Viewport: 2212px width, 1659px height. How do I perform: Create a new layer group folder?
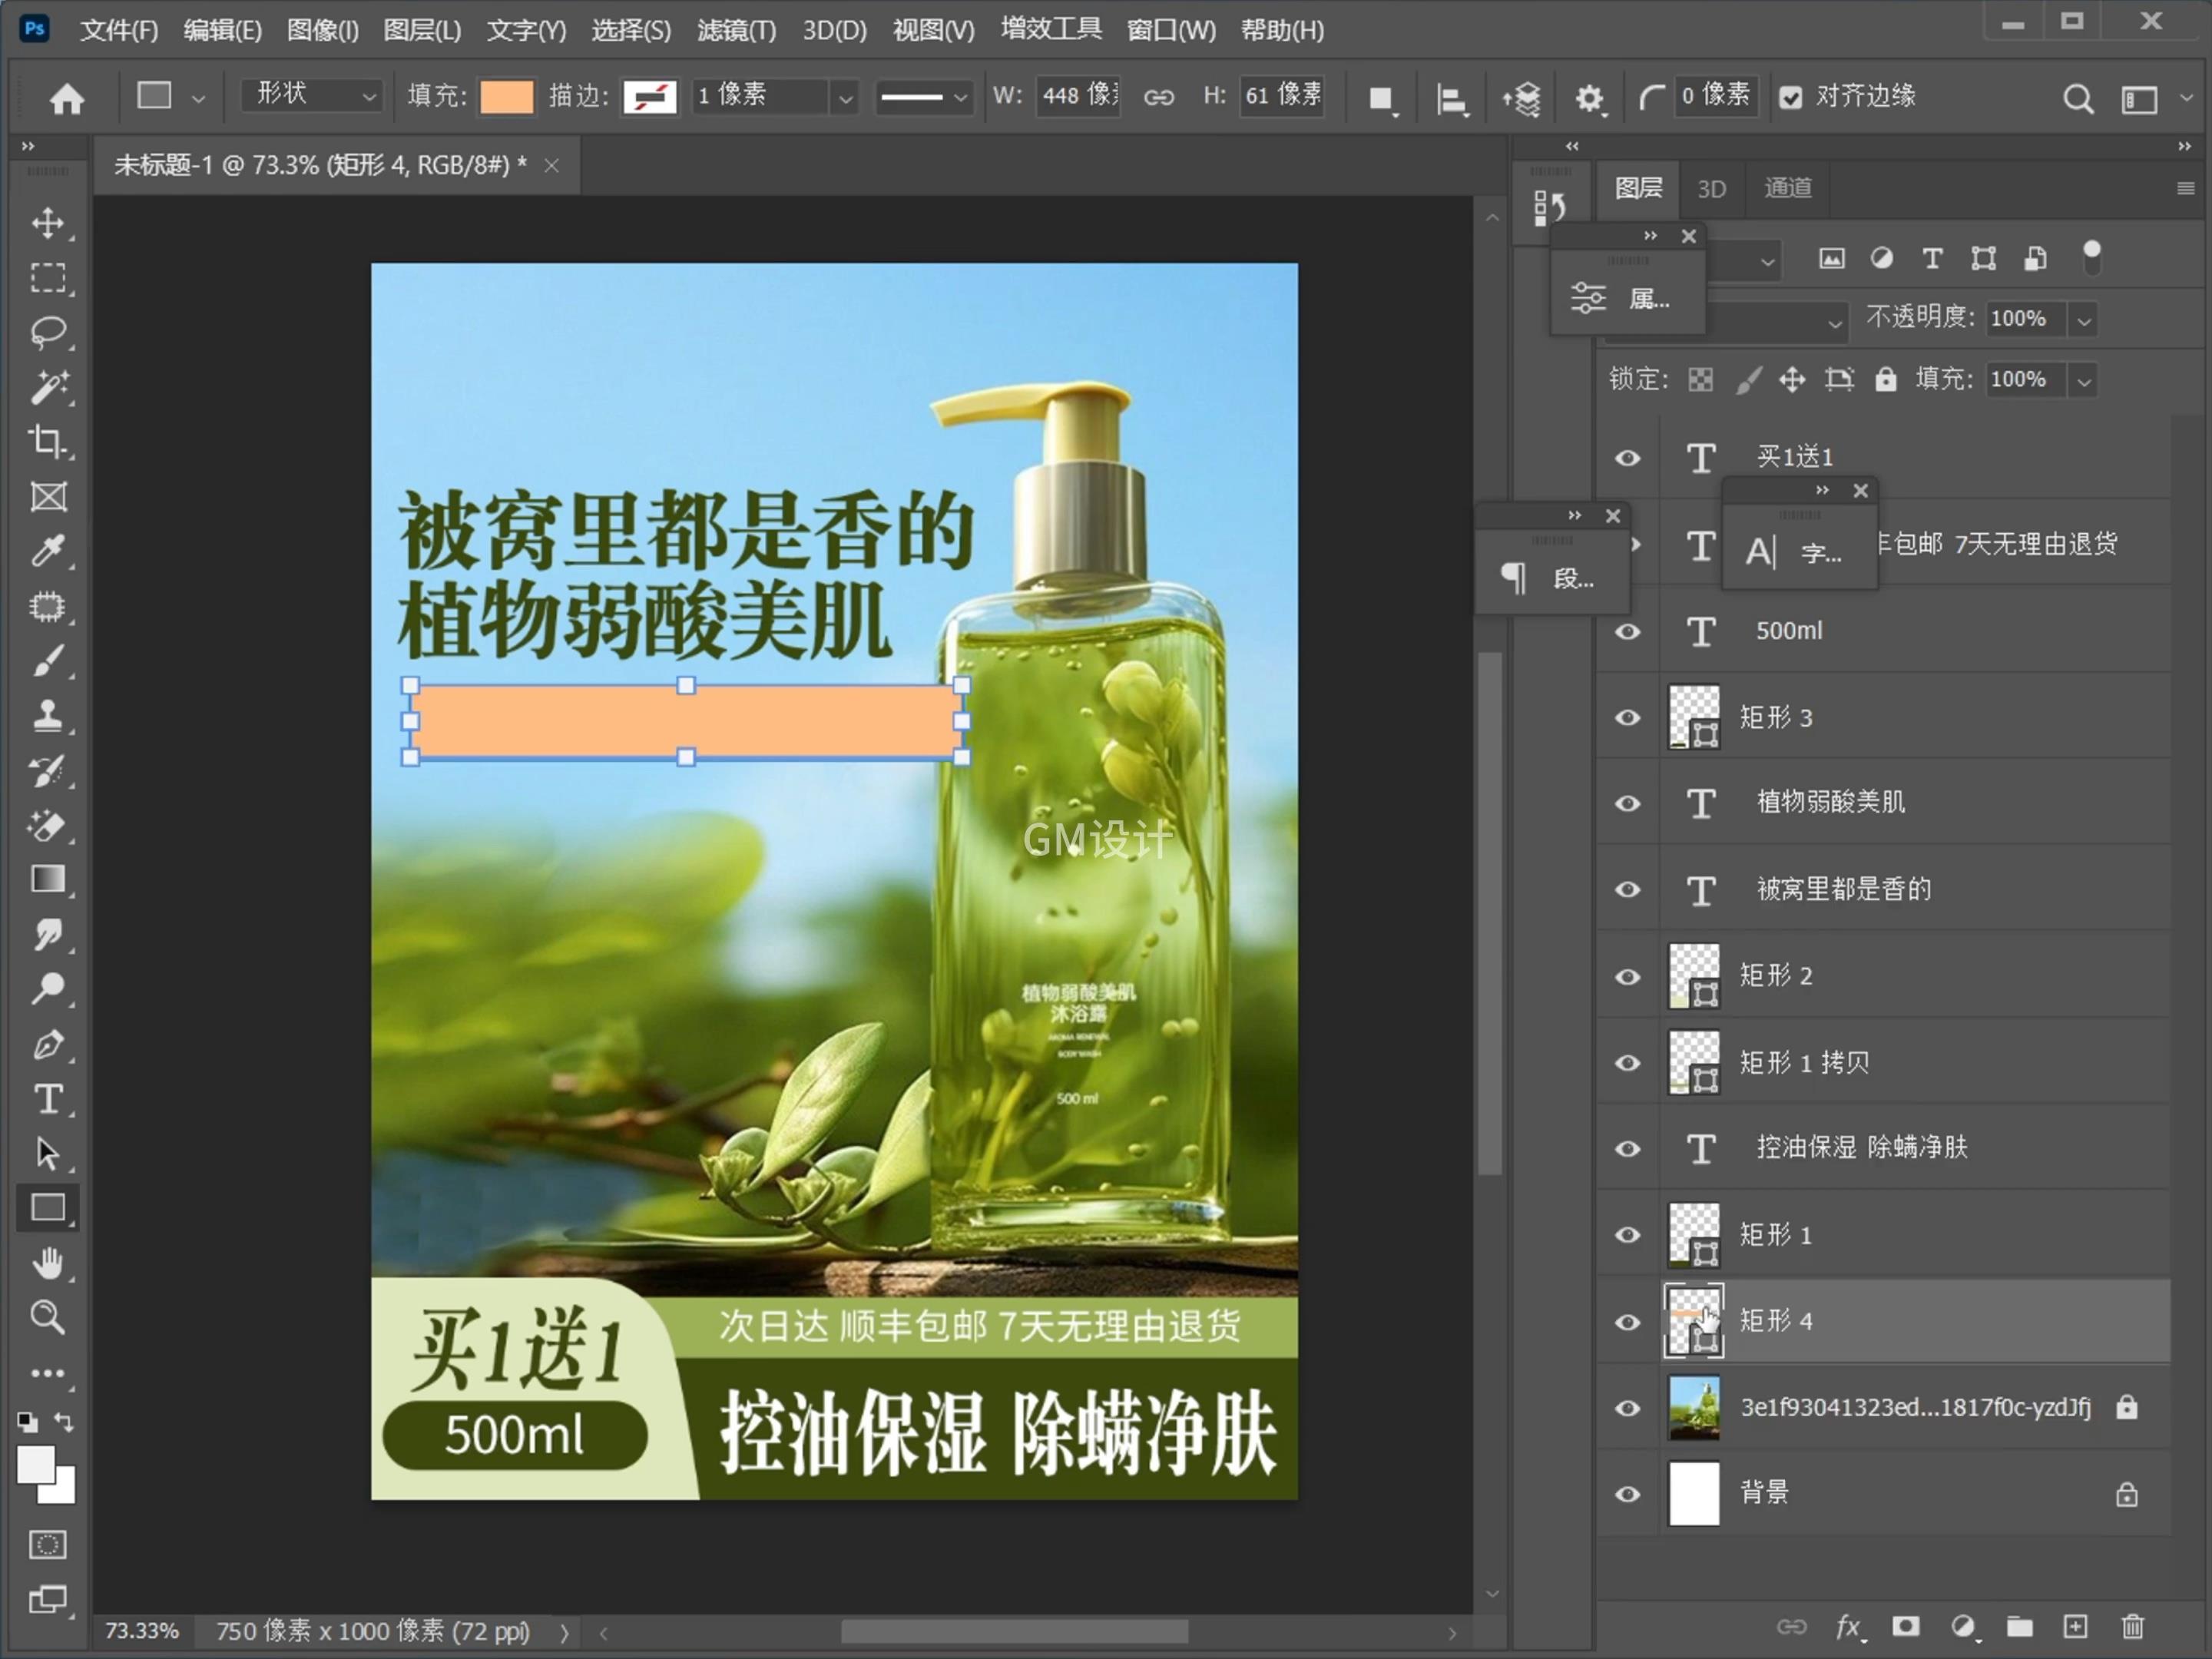coord(2019,1627)
